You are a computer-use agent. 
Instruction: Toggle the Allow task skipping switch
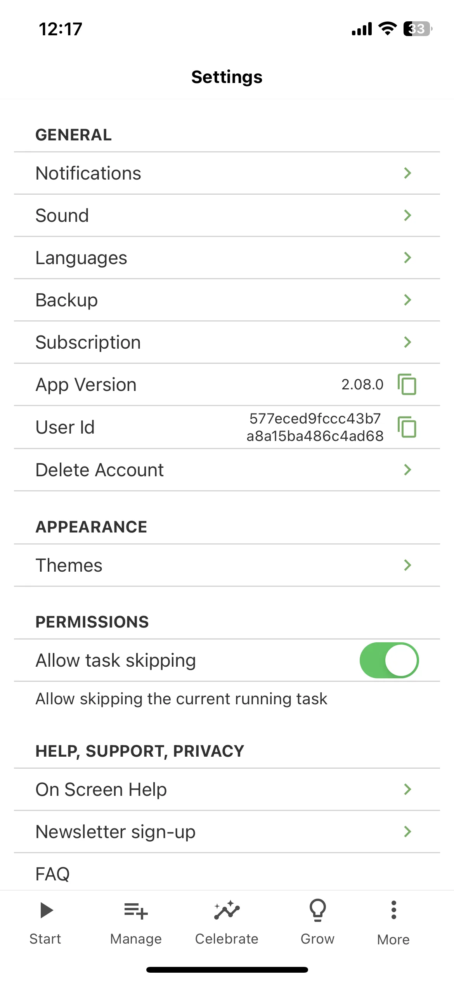coord(389,660)
